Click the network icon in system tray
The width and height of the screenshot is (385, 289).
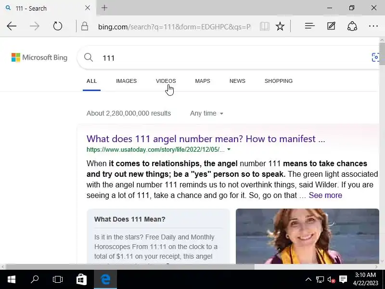click(x=320, y=280)
